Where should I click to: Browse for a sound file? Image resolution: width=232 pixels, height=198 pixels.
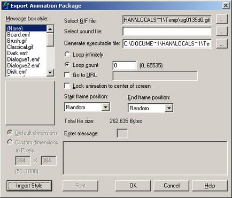pos(222,32)
